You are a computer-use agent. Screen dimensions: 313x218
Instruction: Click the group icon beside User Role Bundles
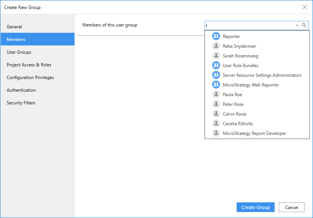[x=216, y=66]
